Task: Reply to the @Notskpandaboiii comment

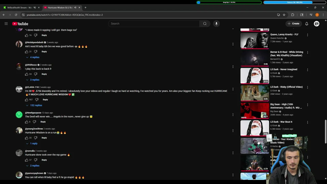Action: (x=44, y=52)
